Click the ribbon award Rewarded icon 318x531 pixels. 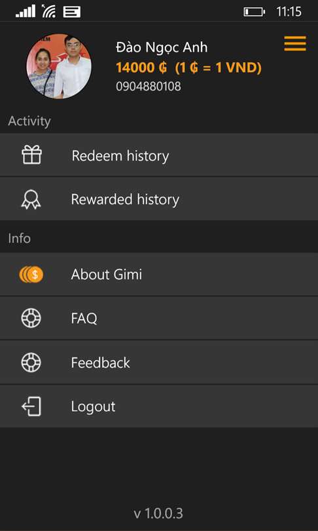[31, 199]
